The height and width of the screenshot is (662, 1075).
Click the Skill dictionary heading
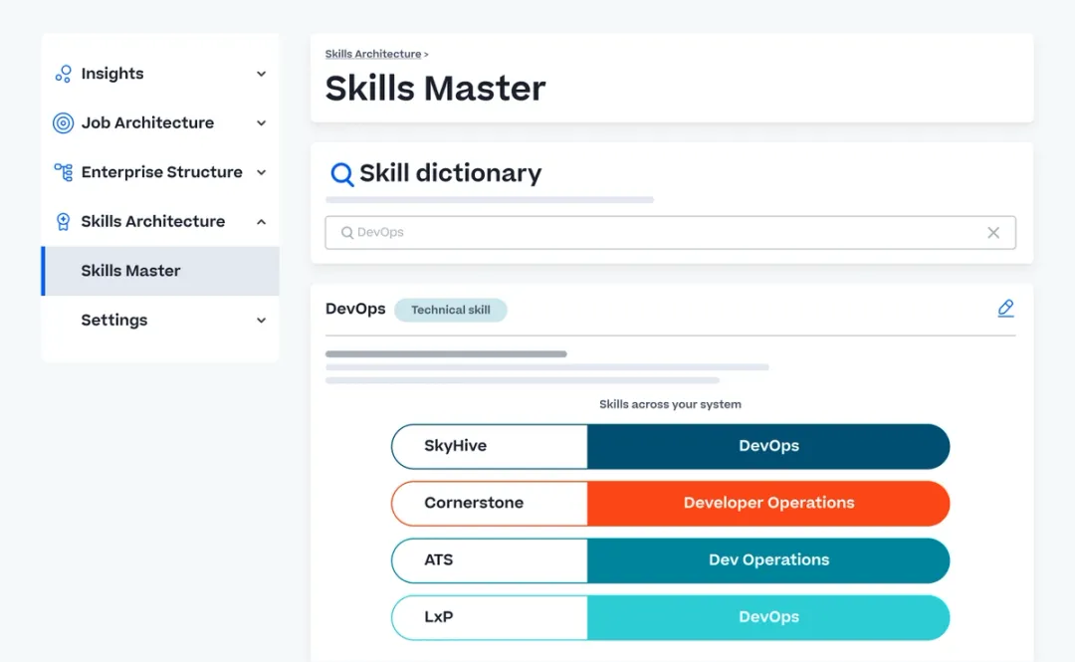(451, 173)
